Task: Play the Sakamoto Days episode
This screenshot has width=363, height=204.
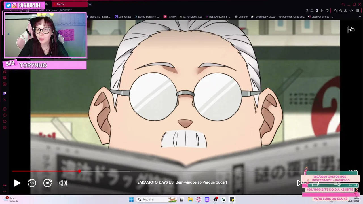Action: 17,183
